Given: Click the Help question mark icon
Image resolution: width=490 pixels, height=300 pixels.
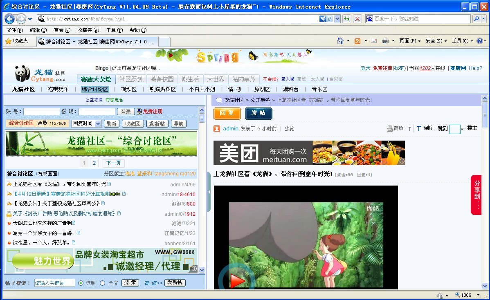Looking at the screenshot, I should click(480, 41).
